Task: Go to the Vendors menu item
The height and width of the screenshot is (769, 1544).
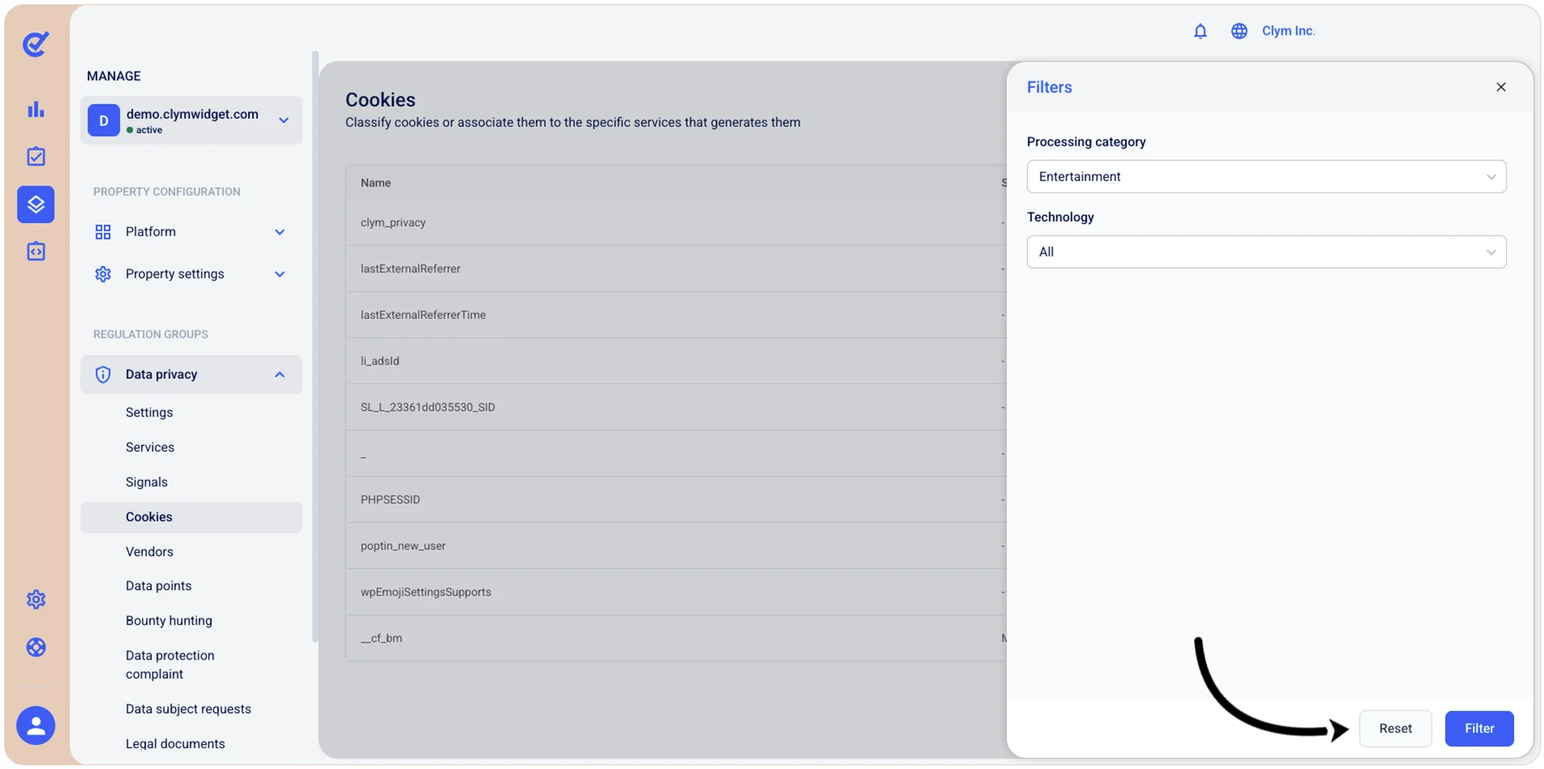Action: (149, 552)
